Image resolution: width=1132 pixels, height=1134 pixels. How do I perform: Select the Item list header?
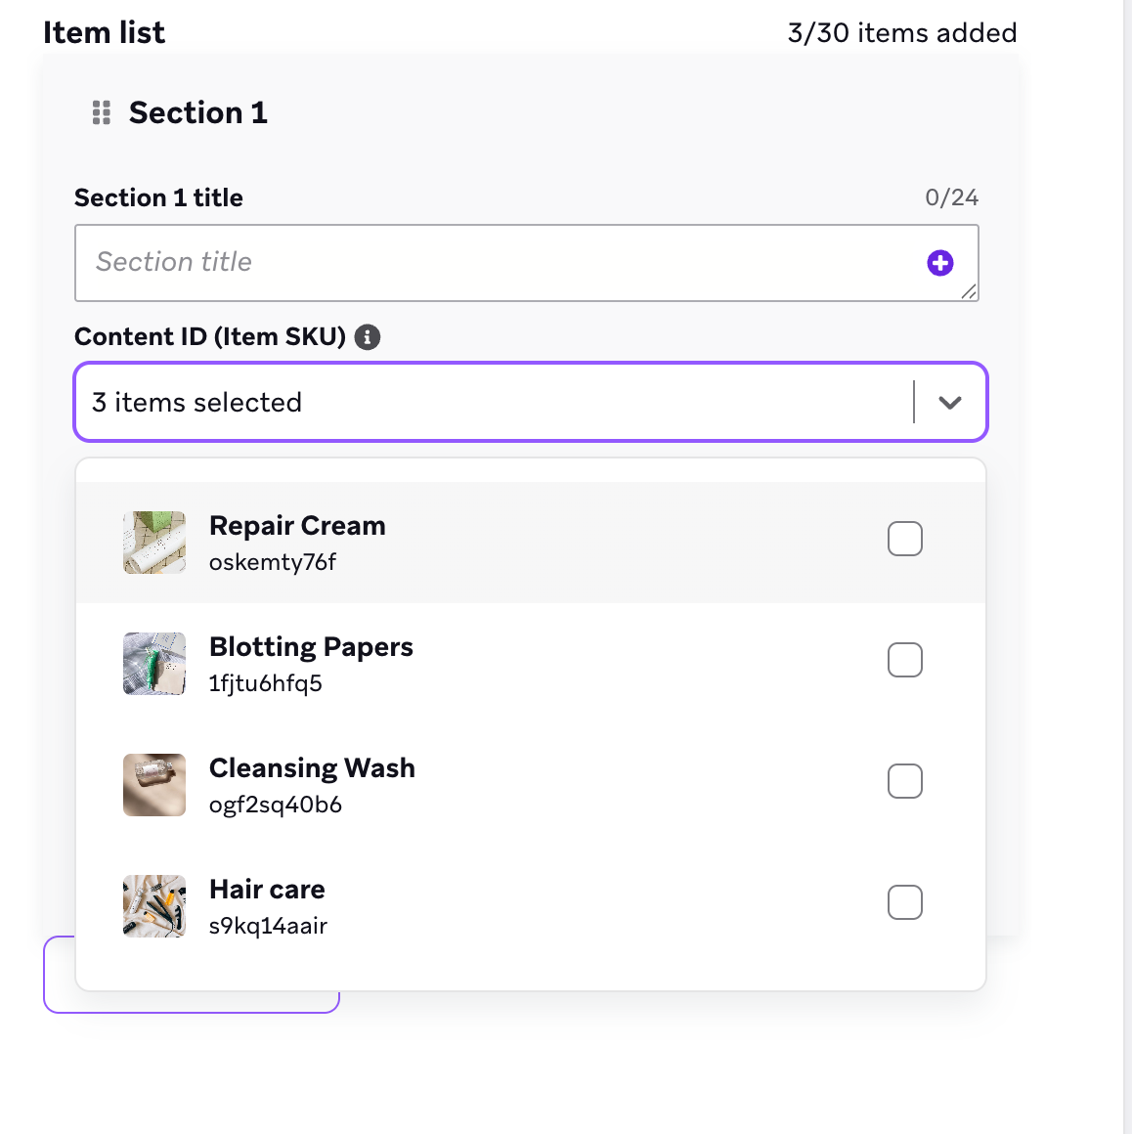104,31
